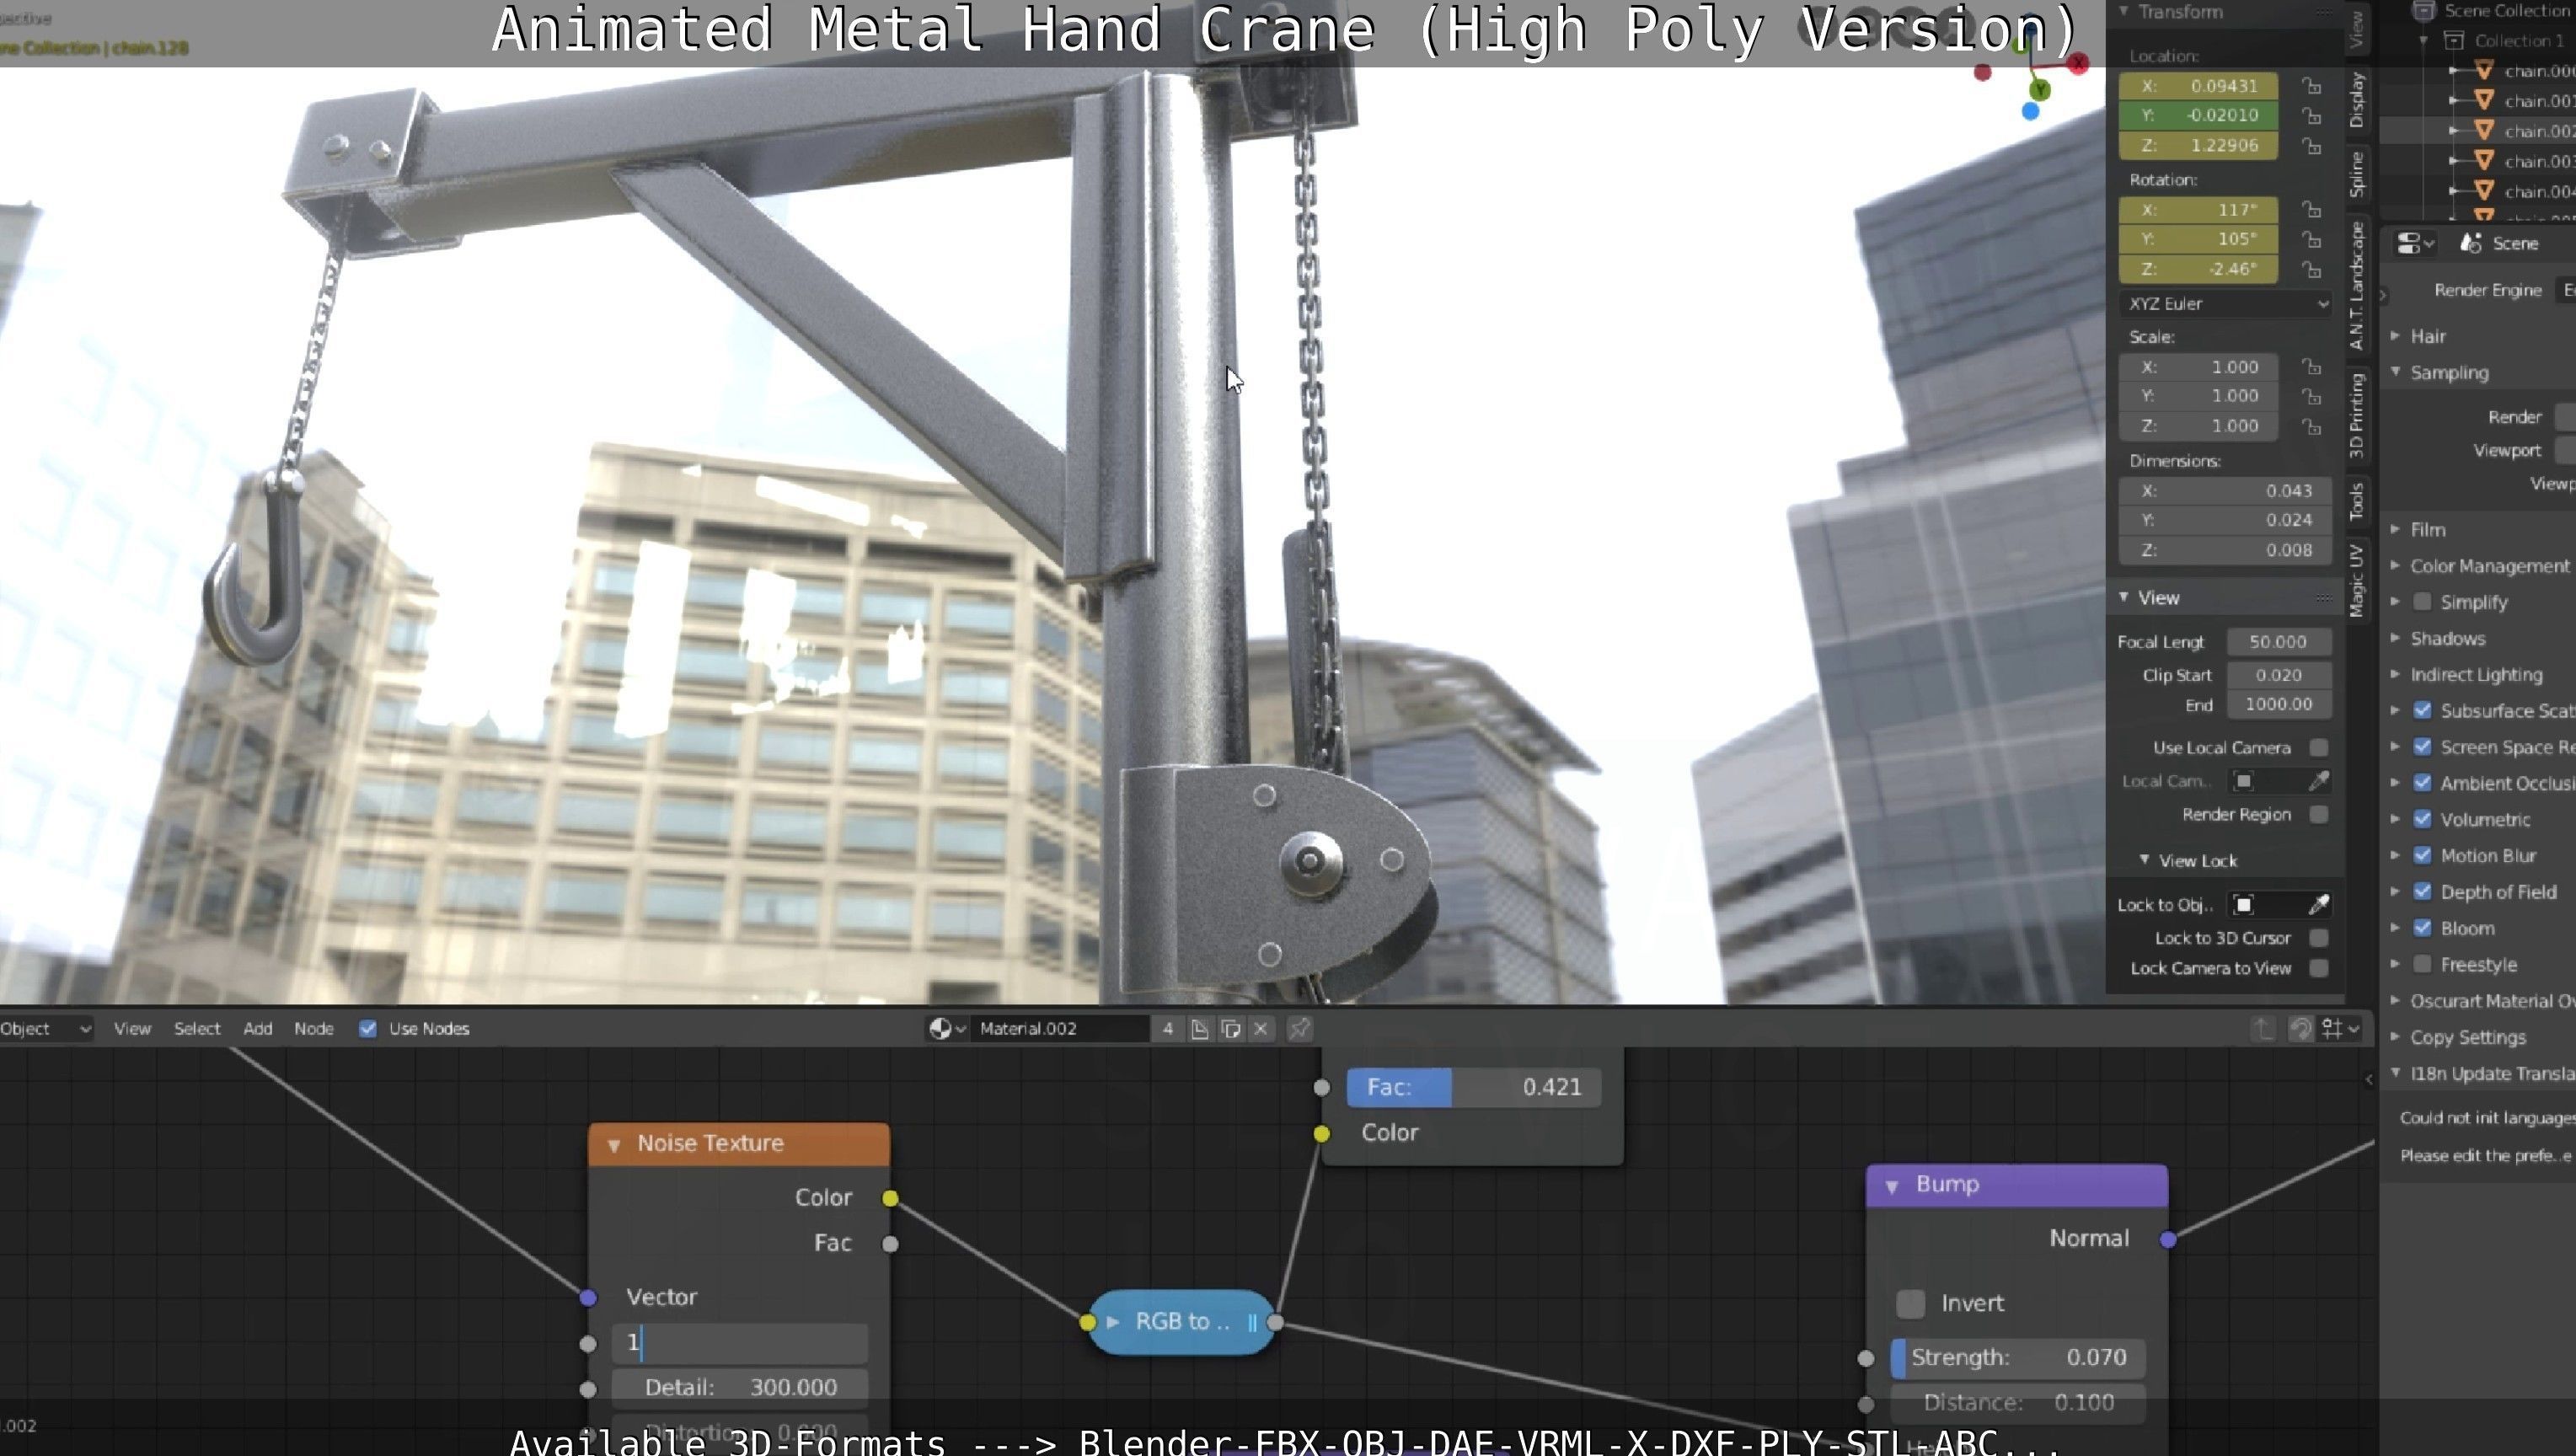Screen dimensions: 2576x1456
Task: Expand the Hair panel
Action: pos(2396,335)
